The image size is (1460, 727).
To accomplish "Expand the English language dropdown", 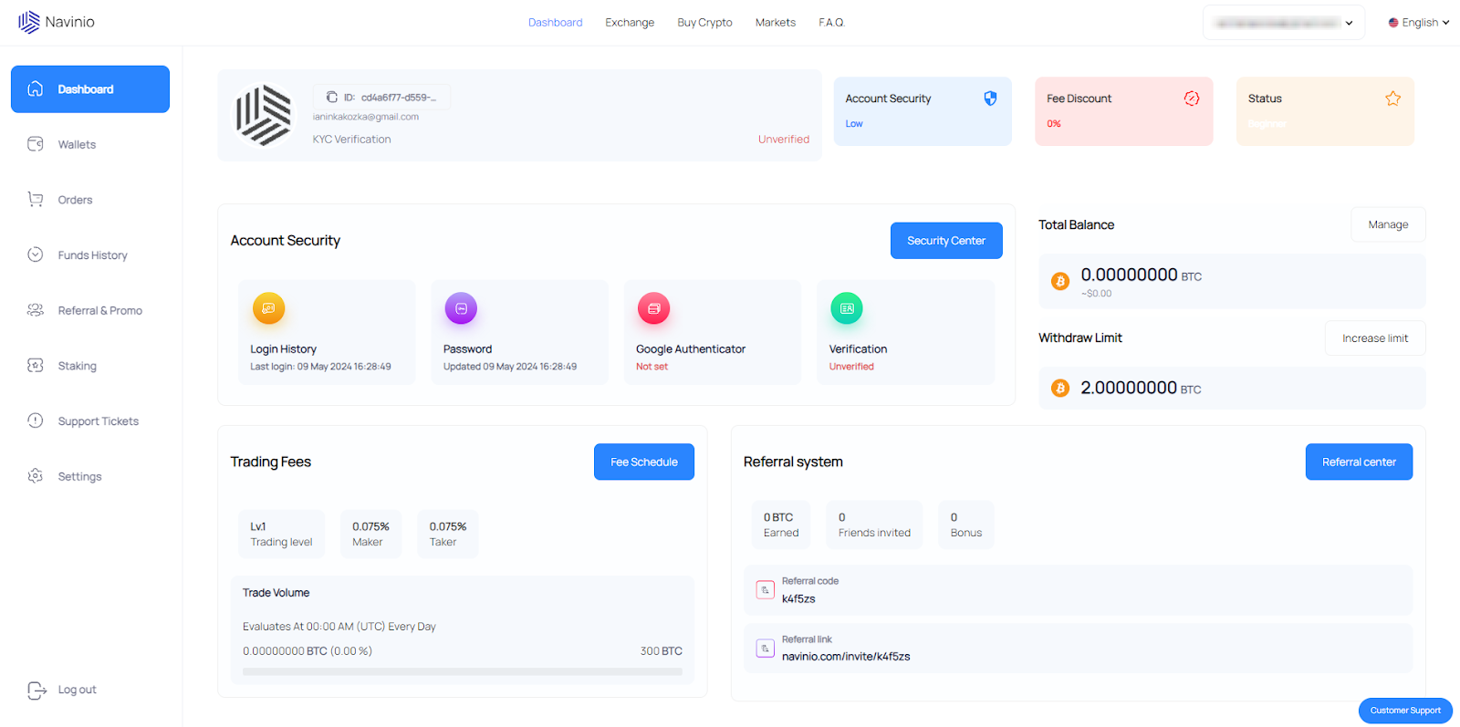I will tap(1419, 23).
